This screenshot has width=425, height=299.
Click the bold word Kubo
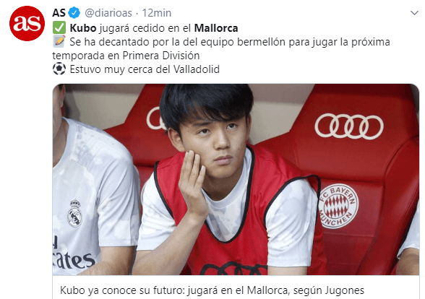click(83, 28)
